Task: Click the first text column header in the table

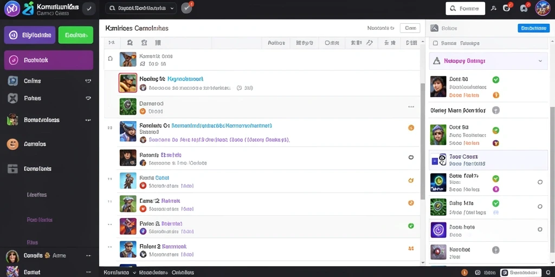Action: tap(276, 43)
